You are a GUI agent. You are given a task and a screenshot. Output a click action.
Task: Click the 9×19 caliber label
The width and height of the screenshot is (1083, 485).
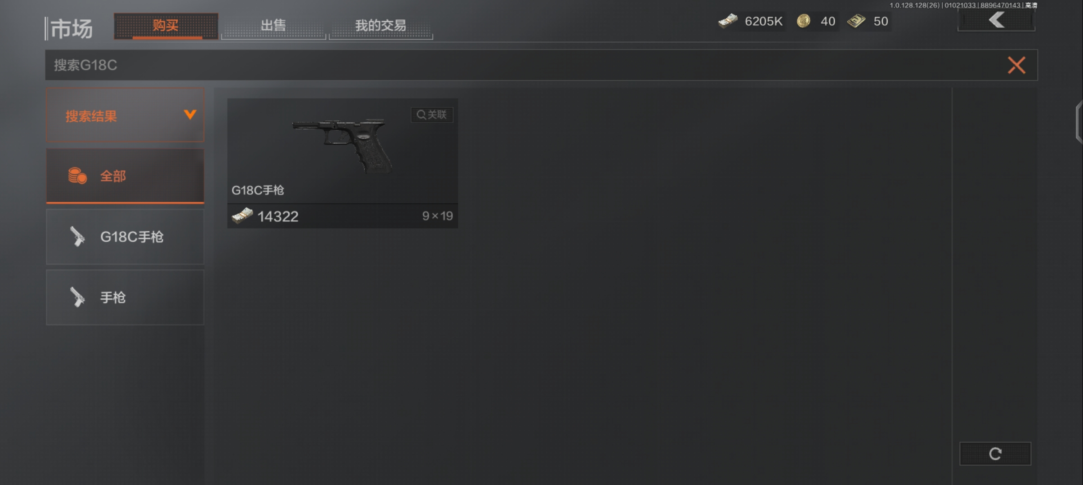[x=437, y=216]
